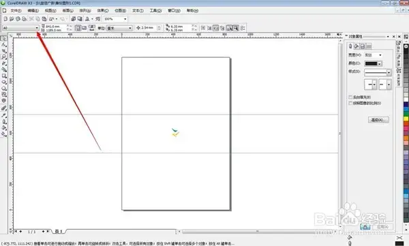Toggle the Draw Complex Objects button
The width and height of the screenshot is (409, 246).
[229, 28]
